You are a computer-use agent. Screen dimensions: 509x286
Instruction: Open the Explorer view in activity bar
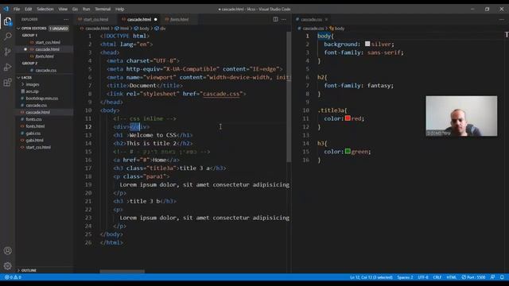[7, 21]
